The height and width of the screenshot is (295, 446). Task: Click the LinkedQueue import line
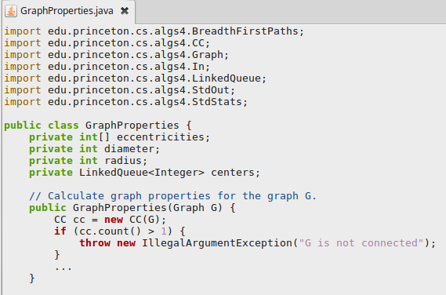pos(135,78)
